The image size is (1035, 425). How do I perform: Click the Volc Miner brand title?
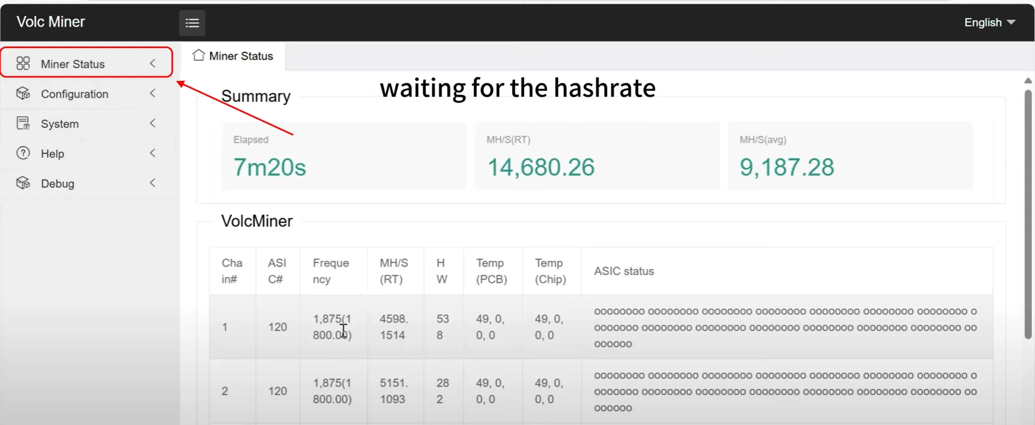[x=51, y=22]
